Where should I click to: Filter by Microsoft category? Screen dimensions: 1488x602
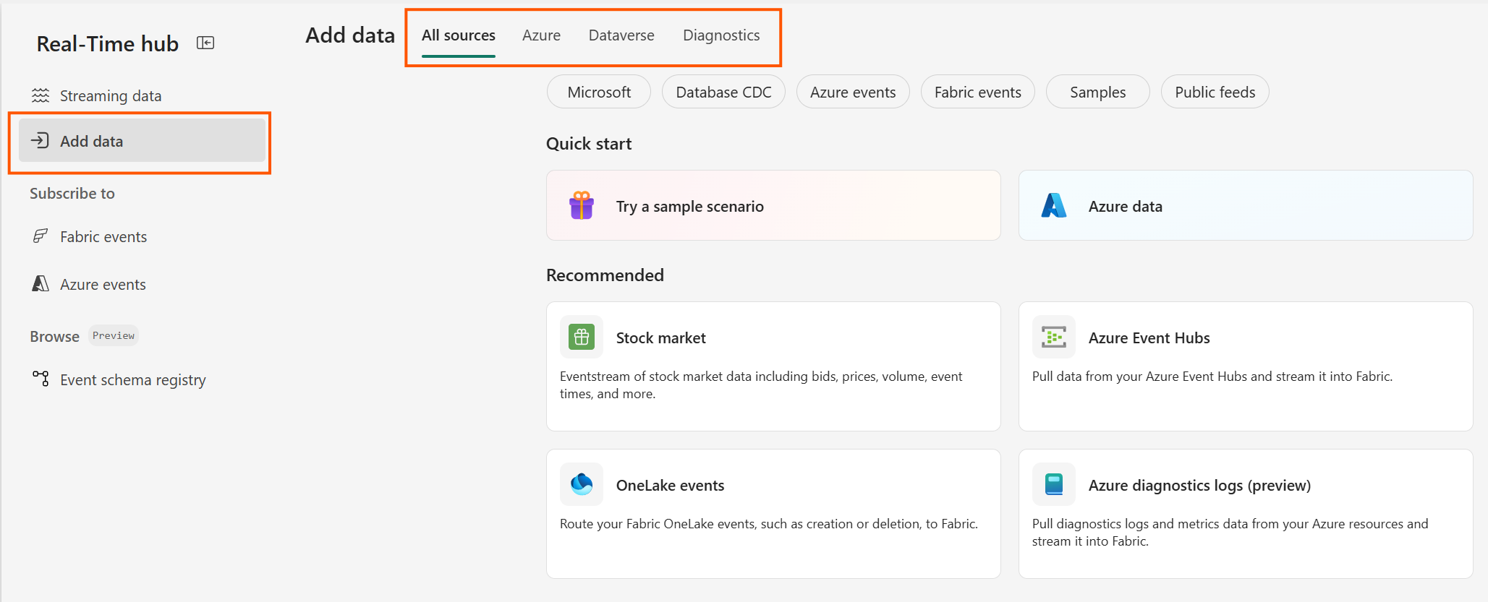[599, 92]
